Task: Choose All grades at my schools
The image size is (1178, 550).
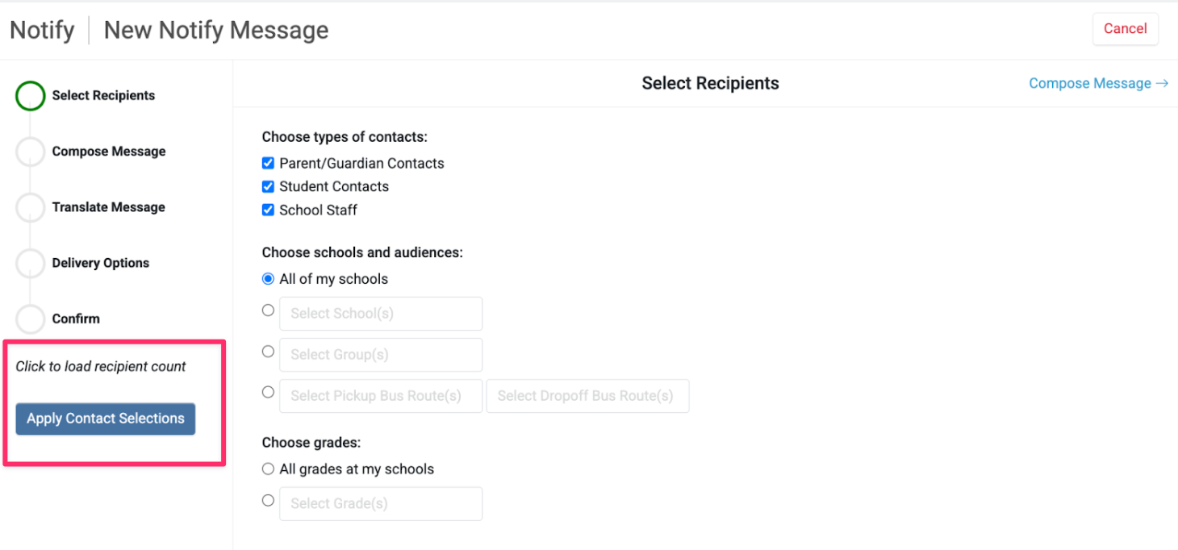Action: (x=268, y=469)
